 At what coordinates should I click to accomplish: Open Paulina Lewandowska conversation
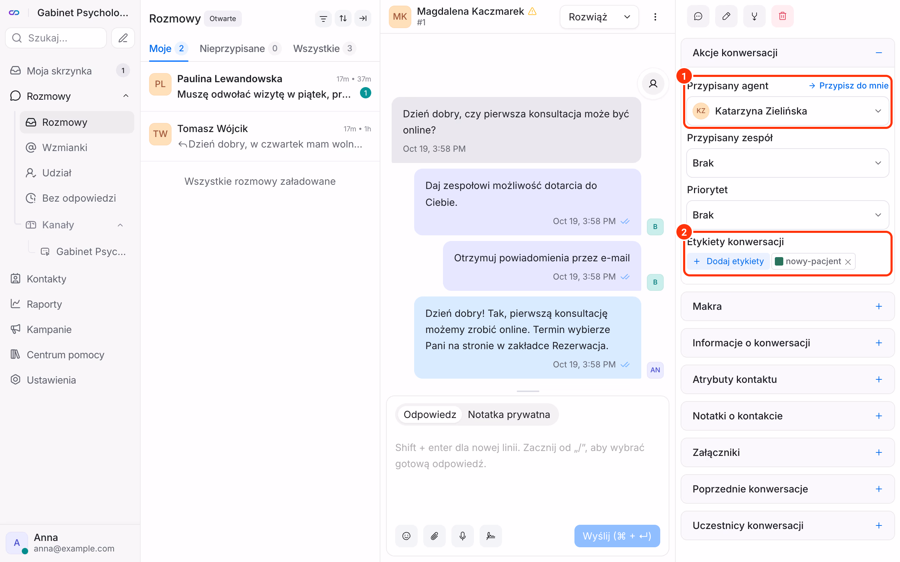click(260, 86)
